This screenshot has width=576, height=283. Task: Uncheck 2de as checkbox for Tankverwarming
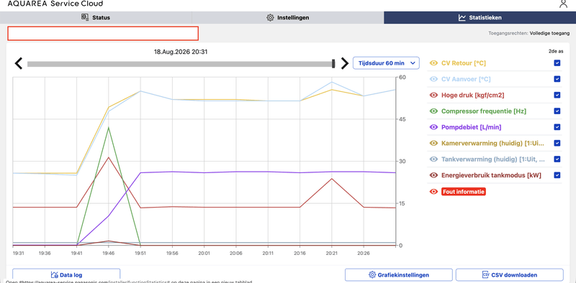pos(557,159)
